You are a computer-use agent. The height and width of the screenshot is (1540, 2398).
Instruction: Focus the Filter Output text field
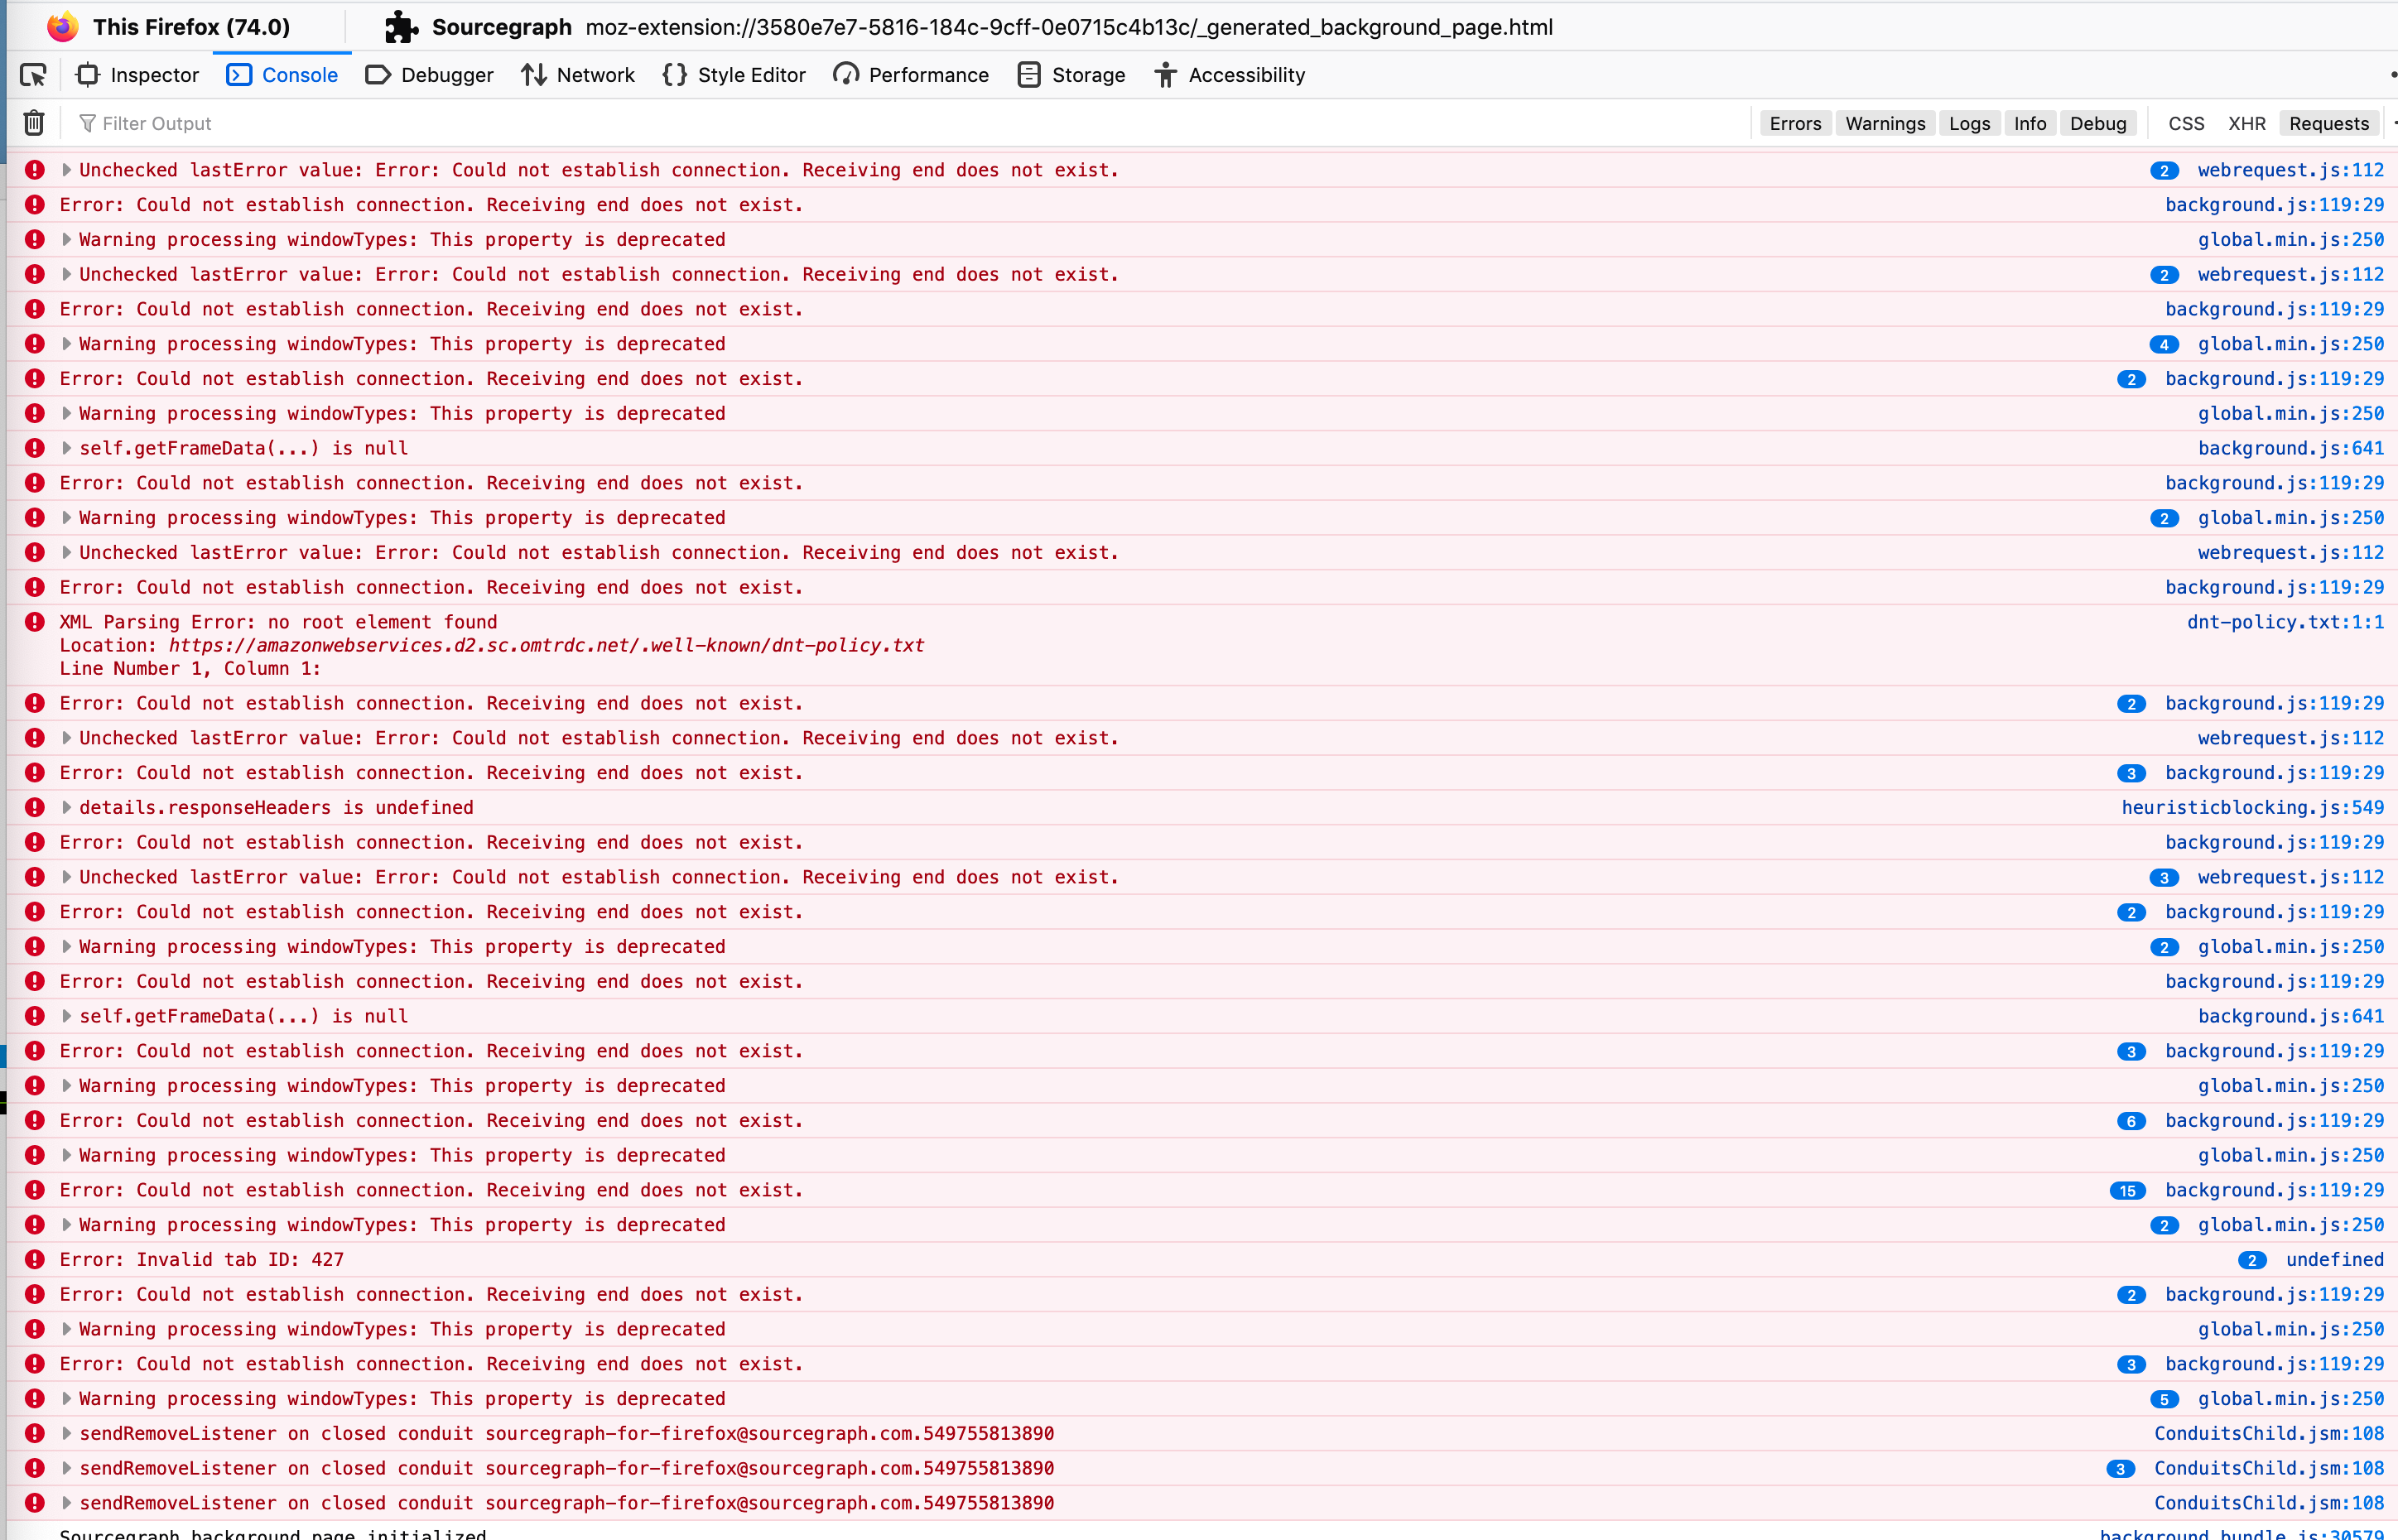coord(600,123)
